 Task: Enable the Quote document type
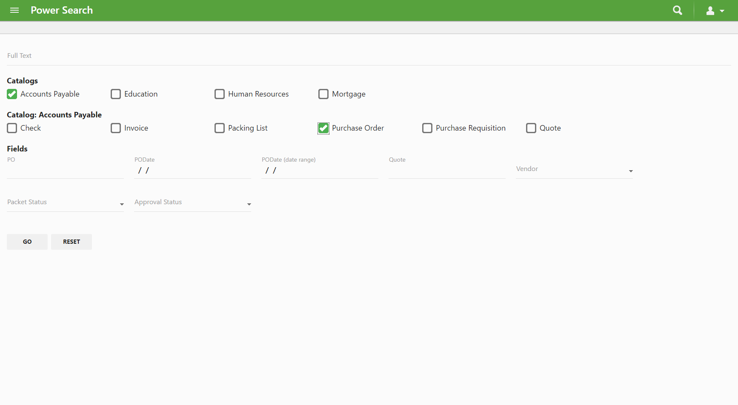(531, 128)
